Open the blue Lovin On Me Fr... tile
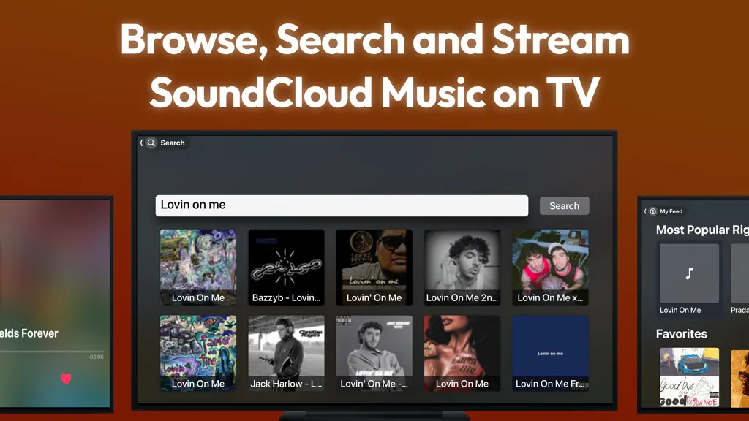749x421 pixels. click(550, 353)
